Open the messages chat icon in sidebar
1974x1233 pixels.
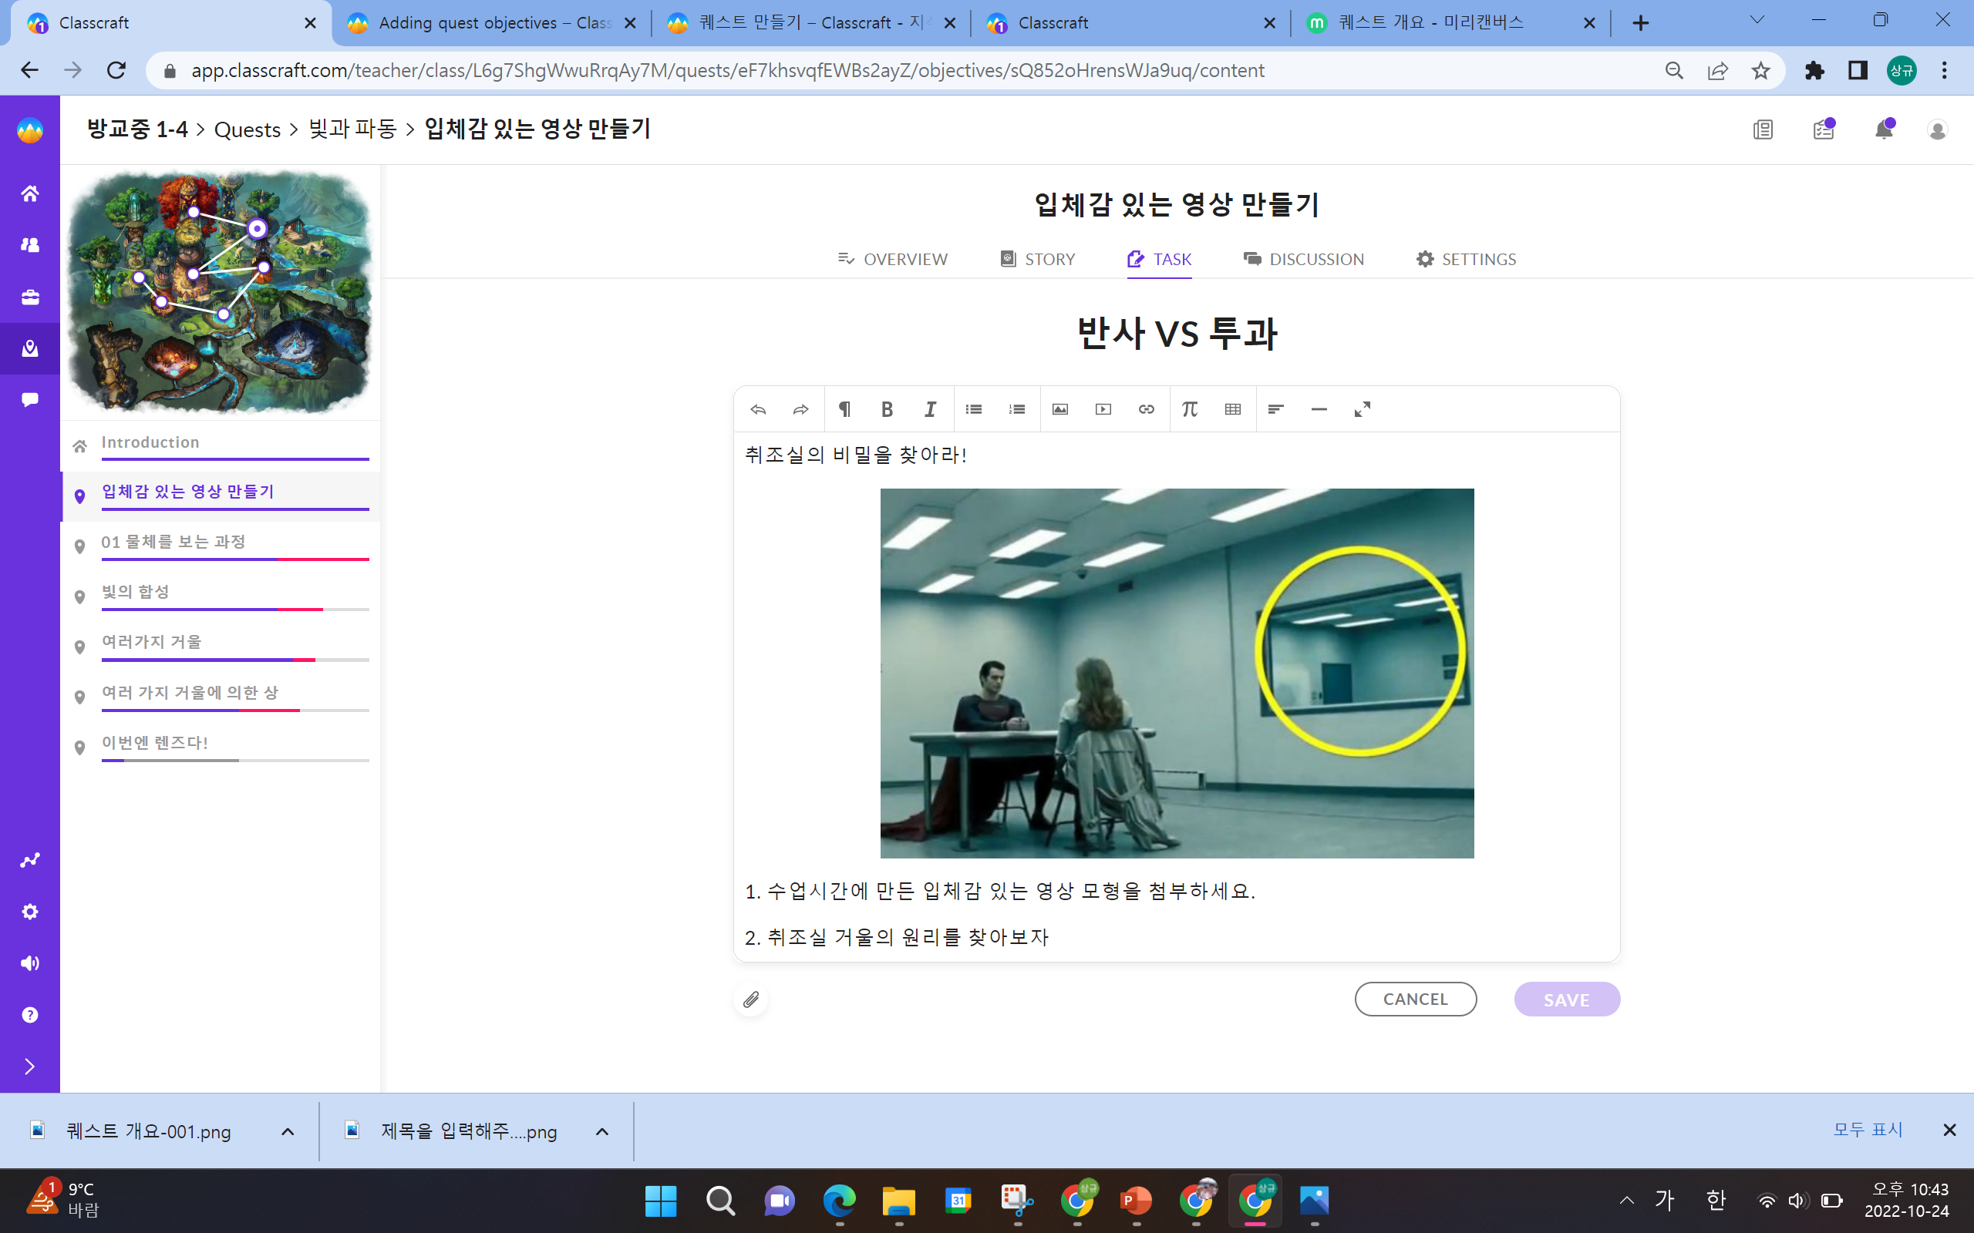click(x=30, y=400)
